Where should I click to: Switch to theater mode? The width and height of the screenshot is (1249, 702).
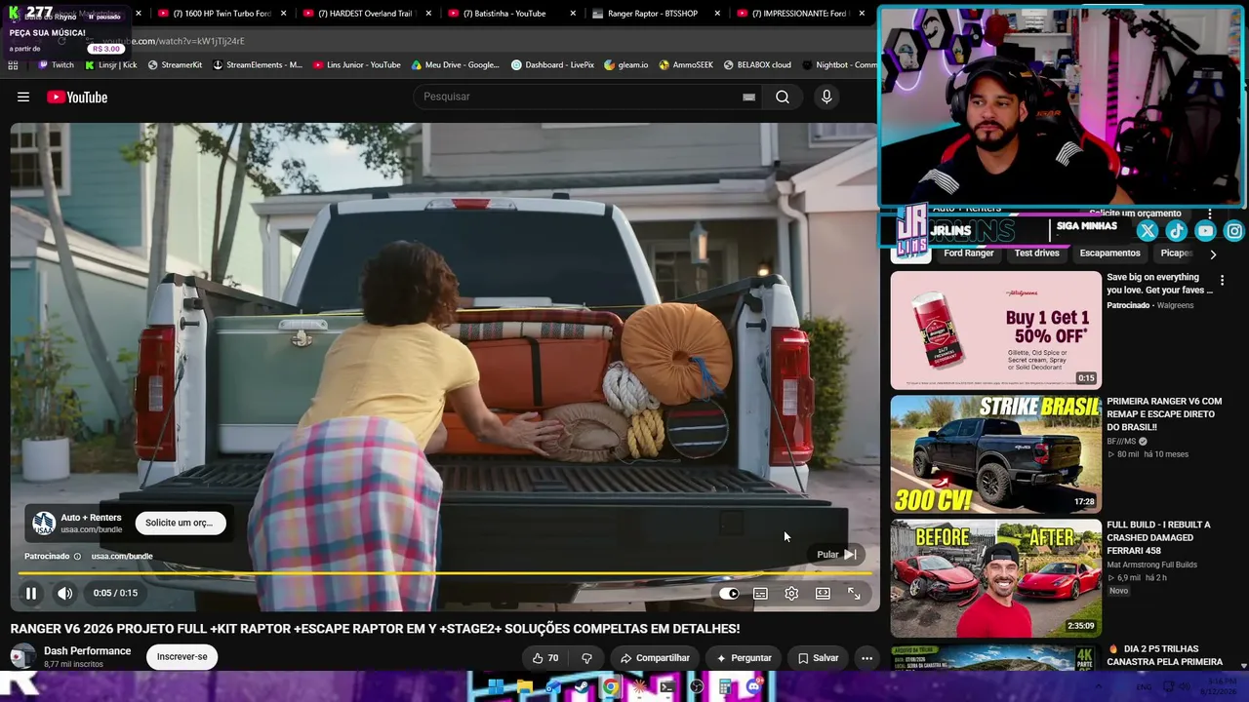pyautogui.click(x=823, y=593)
